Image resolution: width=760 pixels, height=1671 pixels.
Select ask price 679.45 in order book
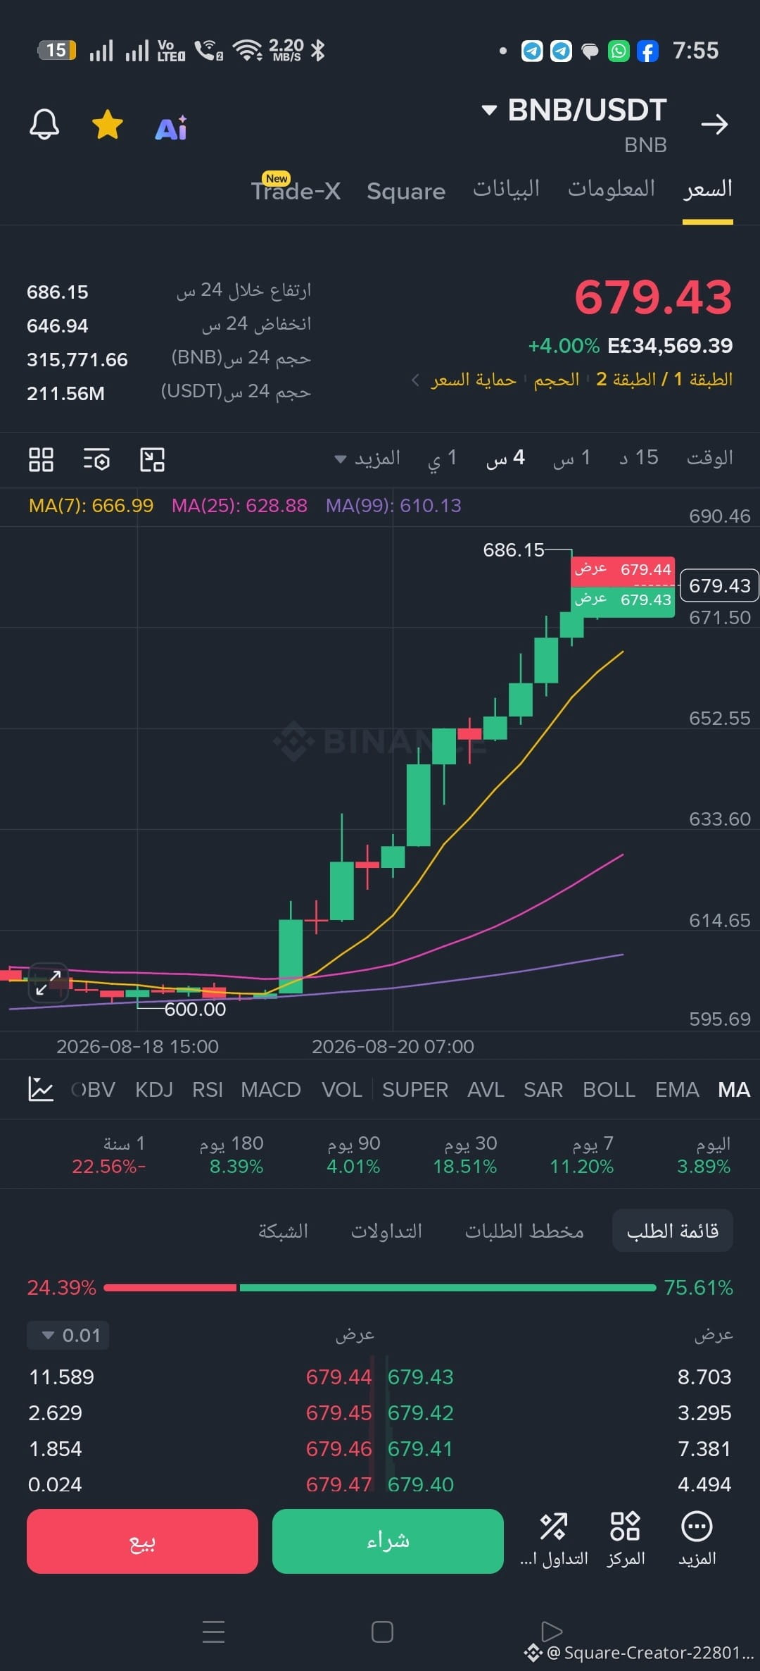tap(338, 1412)
